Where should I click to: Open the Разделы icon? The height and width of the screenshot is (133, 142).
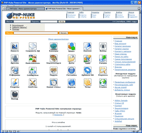click(x=15, y=82)
